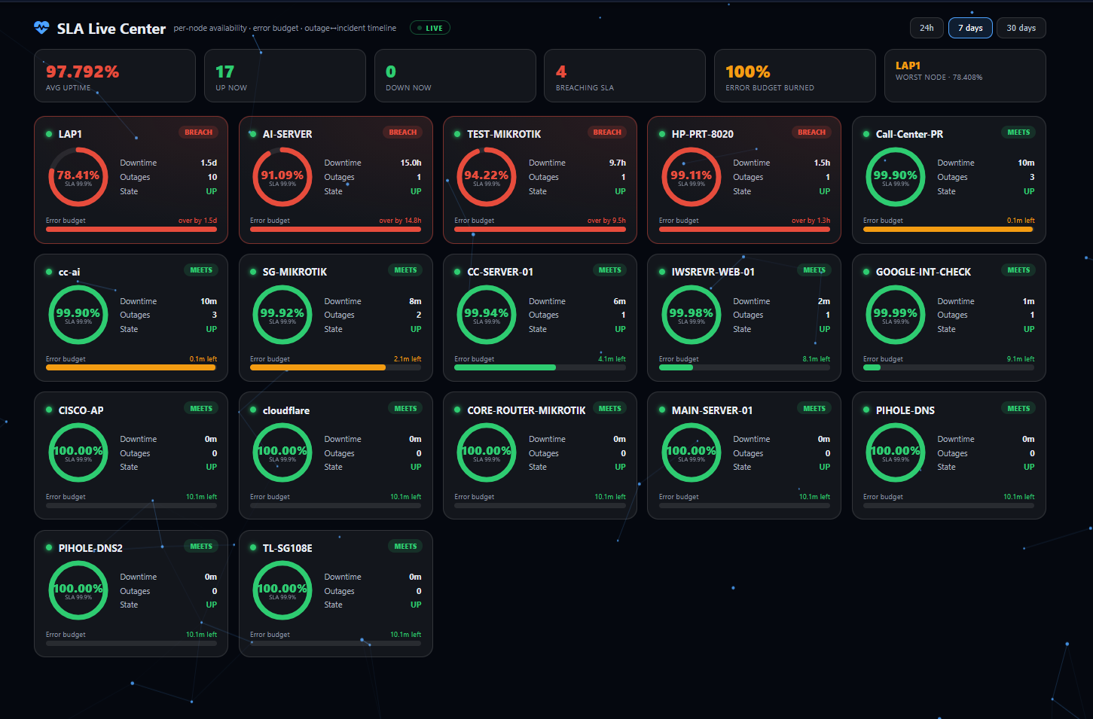Click '10.1m left' on MAIN-SERVER-01 card
The width and height of the screenshot is (1093, 719).
(x=814, y=497)
